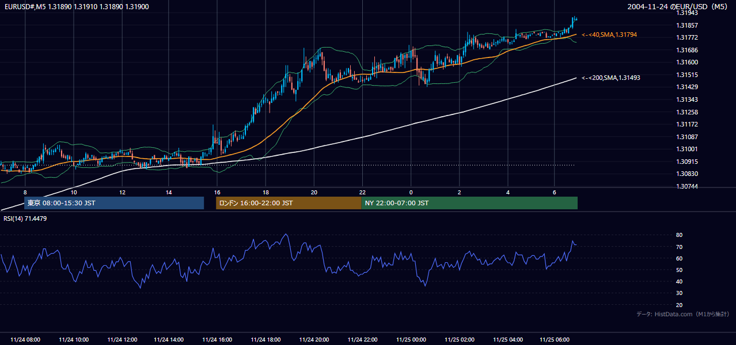Click price axis value 1.31087
The image size is (736, 345).
[687, 137]
